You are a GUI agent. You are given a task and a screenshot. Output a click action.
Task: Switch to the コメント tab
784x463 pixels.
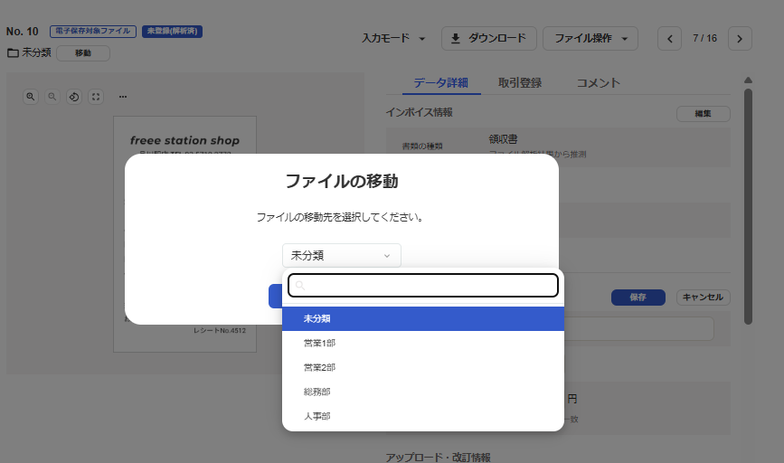pyautogui.click(x=599, y=82)
